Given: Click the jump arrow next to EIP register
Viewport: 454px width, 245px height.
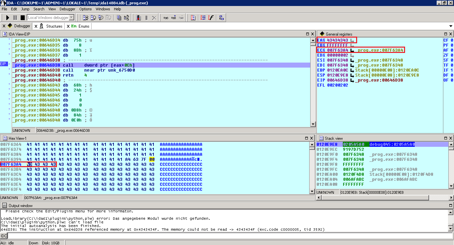Looking at the screenshot, I should tap(352, 80).
